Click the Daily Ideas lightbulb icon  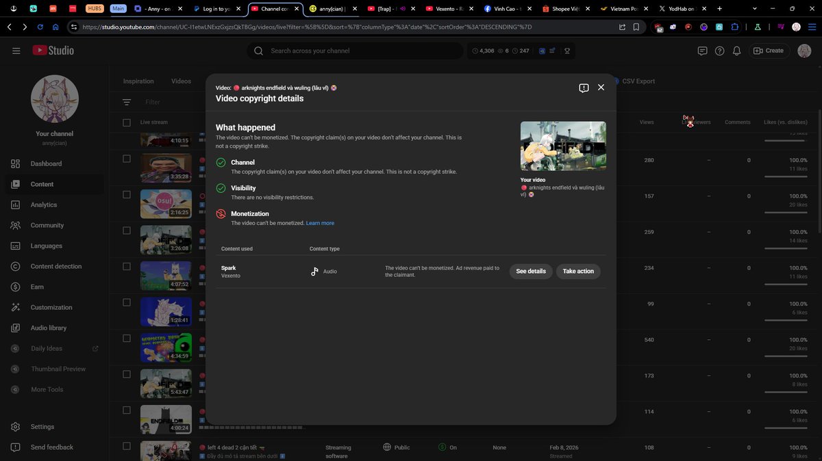coord(15,348)
